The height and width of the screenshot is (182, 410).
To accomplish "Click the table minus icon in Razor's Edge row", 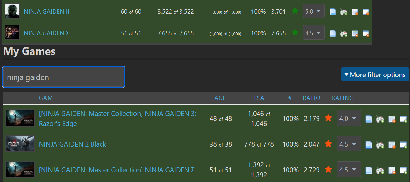I will click(x=392, y=119).
